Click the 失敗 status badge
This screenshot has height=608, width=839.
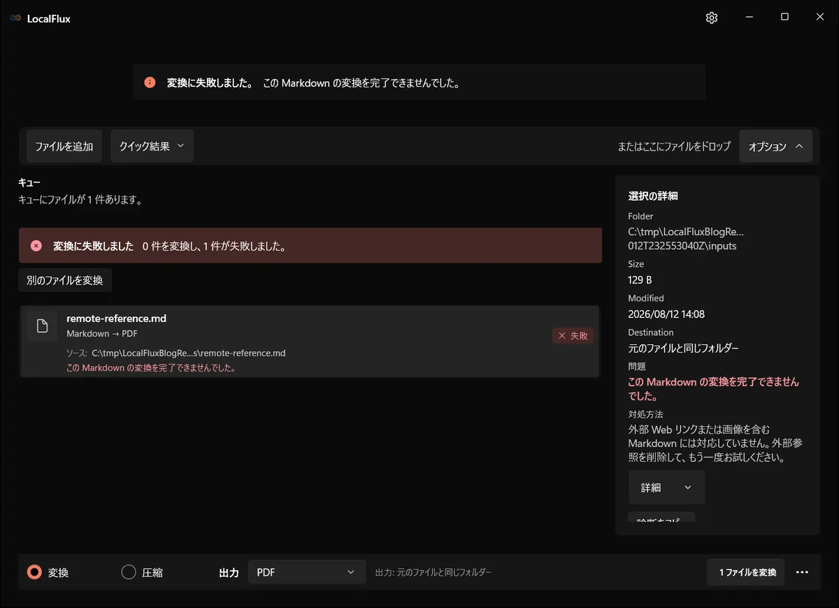pos(573,336)
